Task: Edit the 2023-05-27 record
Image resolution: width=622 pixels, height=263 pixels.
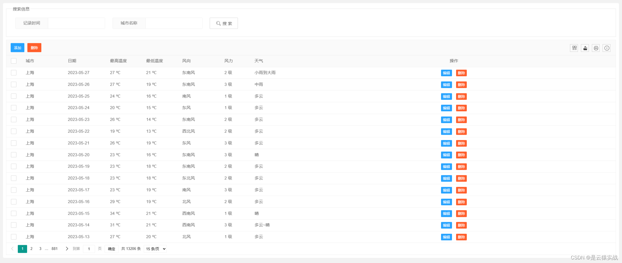Action: (x=447, y=73)
